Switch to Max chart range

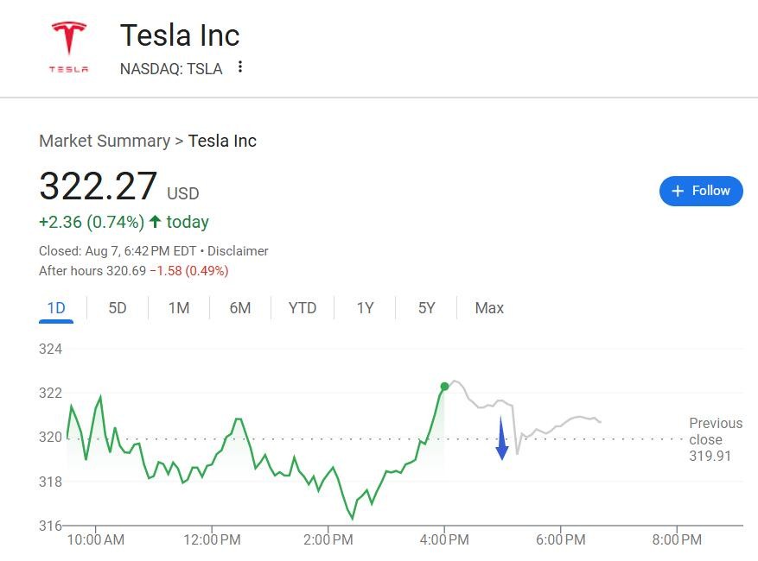pyautogui.click(x=489, y=308)
